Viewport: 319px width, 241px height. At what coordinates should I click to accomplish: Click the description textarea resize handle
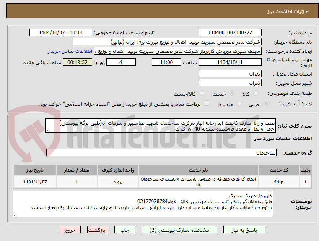click(x=47, y=131)
